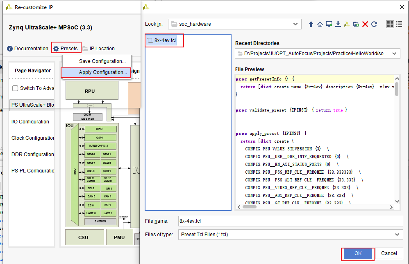The image size is (409, 264).
Task: Click the File name input field
Action: [291, 221]
